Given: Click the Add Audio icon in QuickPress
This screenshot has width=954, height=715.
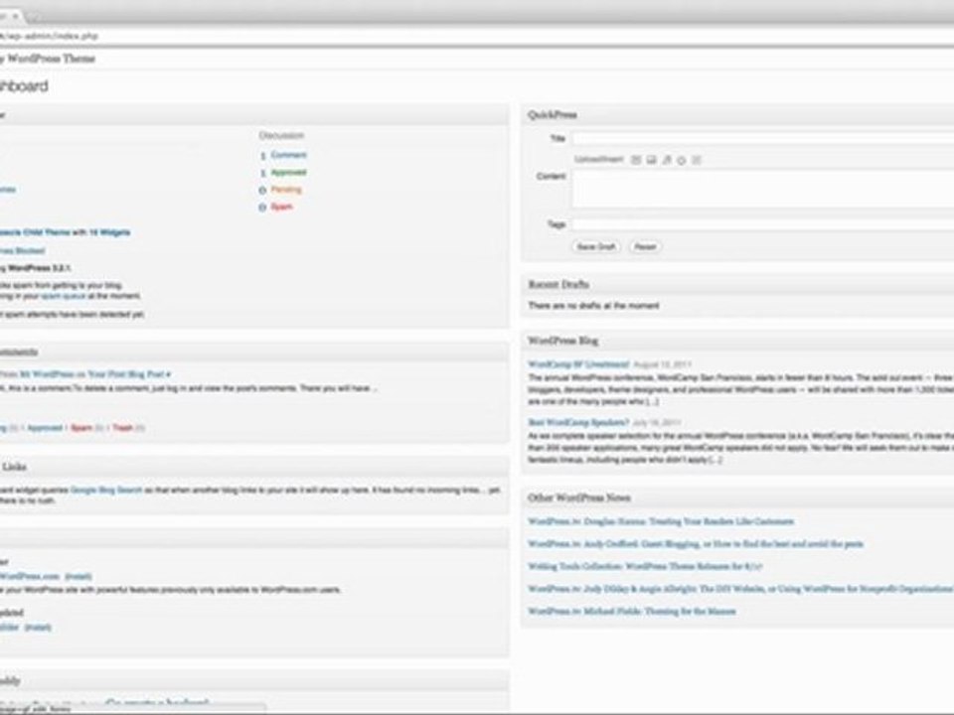Looking at the screenshot, I should click(x=666, y=160).
